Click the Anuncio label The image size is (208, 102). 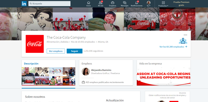tap(183, 93)
